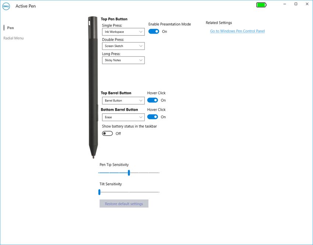Toggle Enable Presentation Mode switch
The height and width of the screenshot is (245, 313).
point(154,31)
